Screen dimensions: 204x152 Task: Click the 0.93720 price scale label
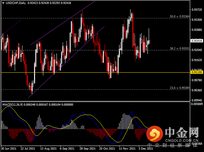197,10
